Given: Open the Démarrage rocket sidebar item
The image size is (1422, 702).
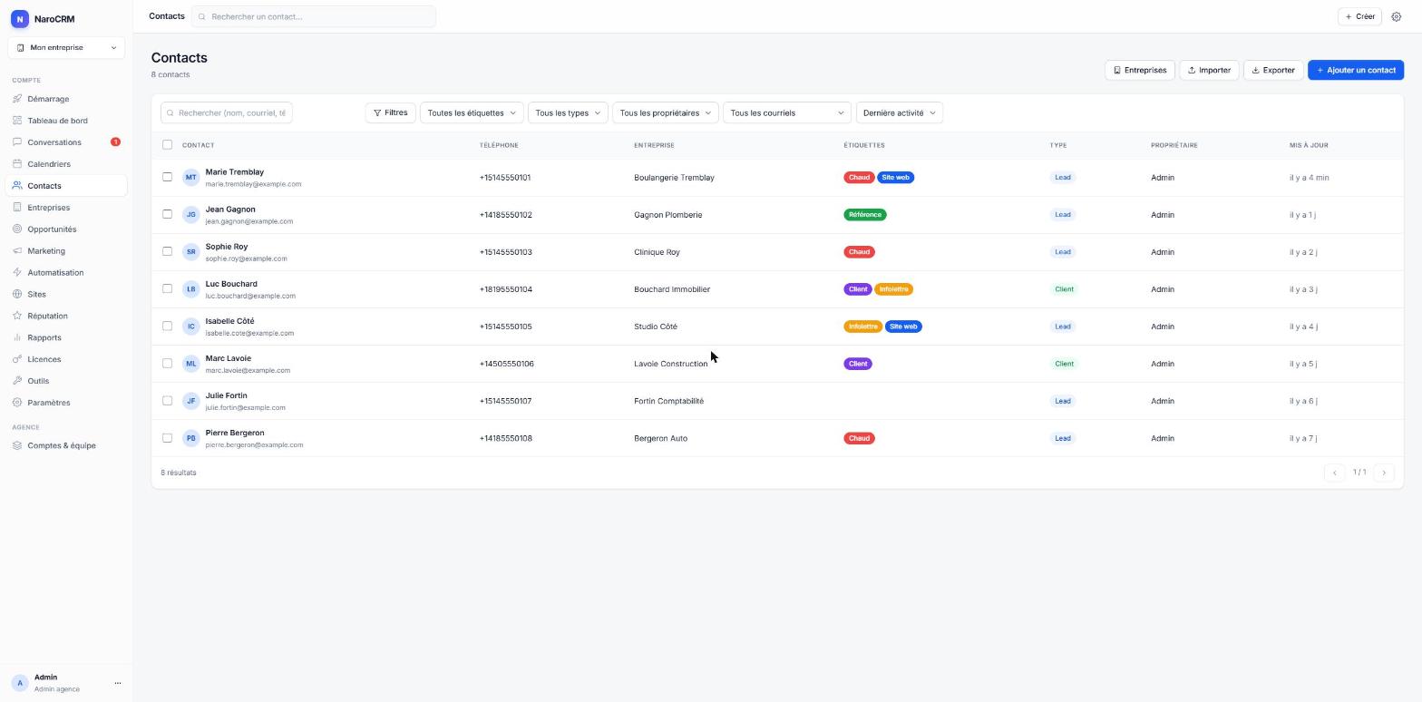Looking at the screenshot, I should coord(66,99).
